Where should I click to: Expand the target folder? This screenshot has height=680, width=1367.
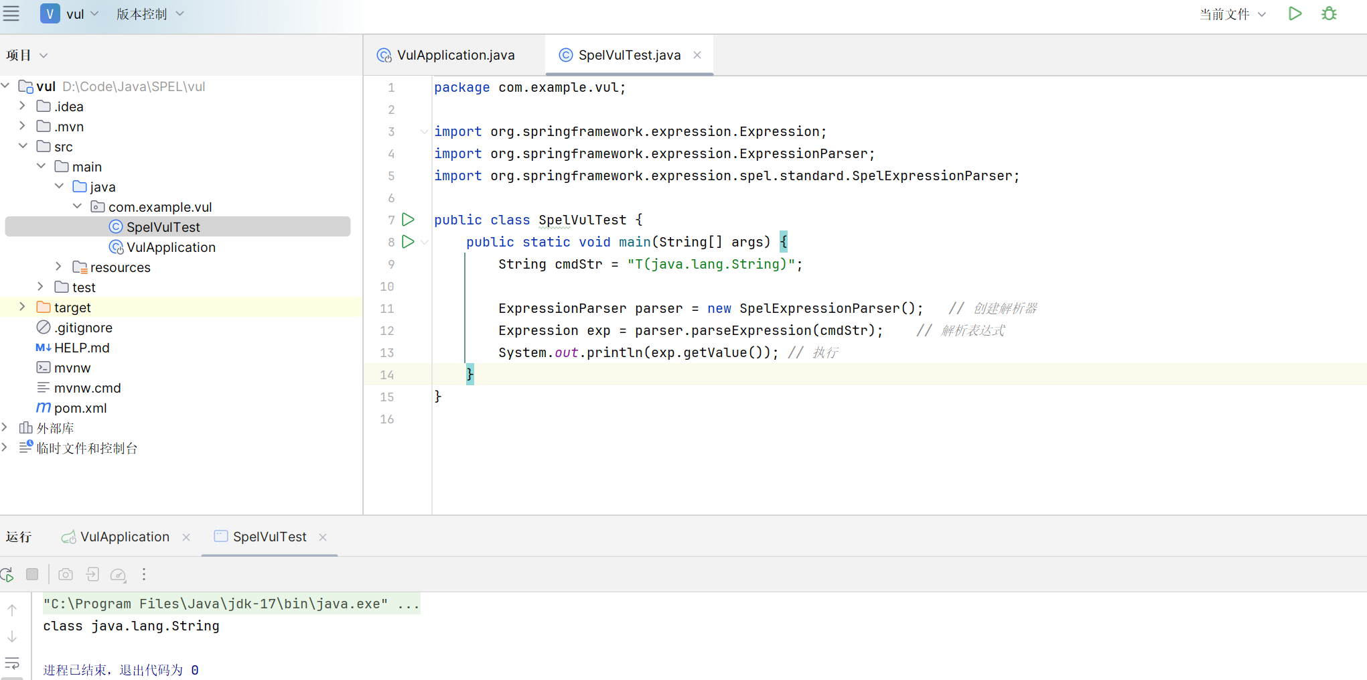[x=23, y=307]
